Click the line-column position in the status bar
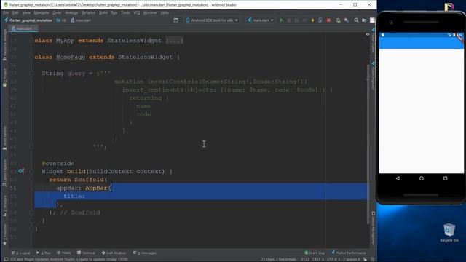This screenshot has width=466, height=262. (305, 259)
